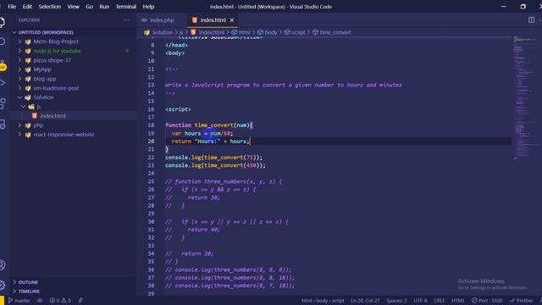Click Spaces: 2 indentation setting

pyautogui.click(x=396, y=301)
